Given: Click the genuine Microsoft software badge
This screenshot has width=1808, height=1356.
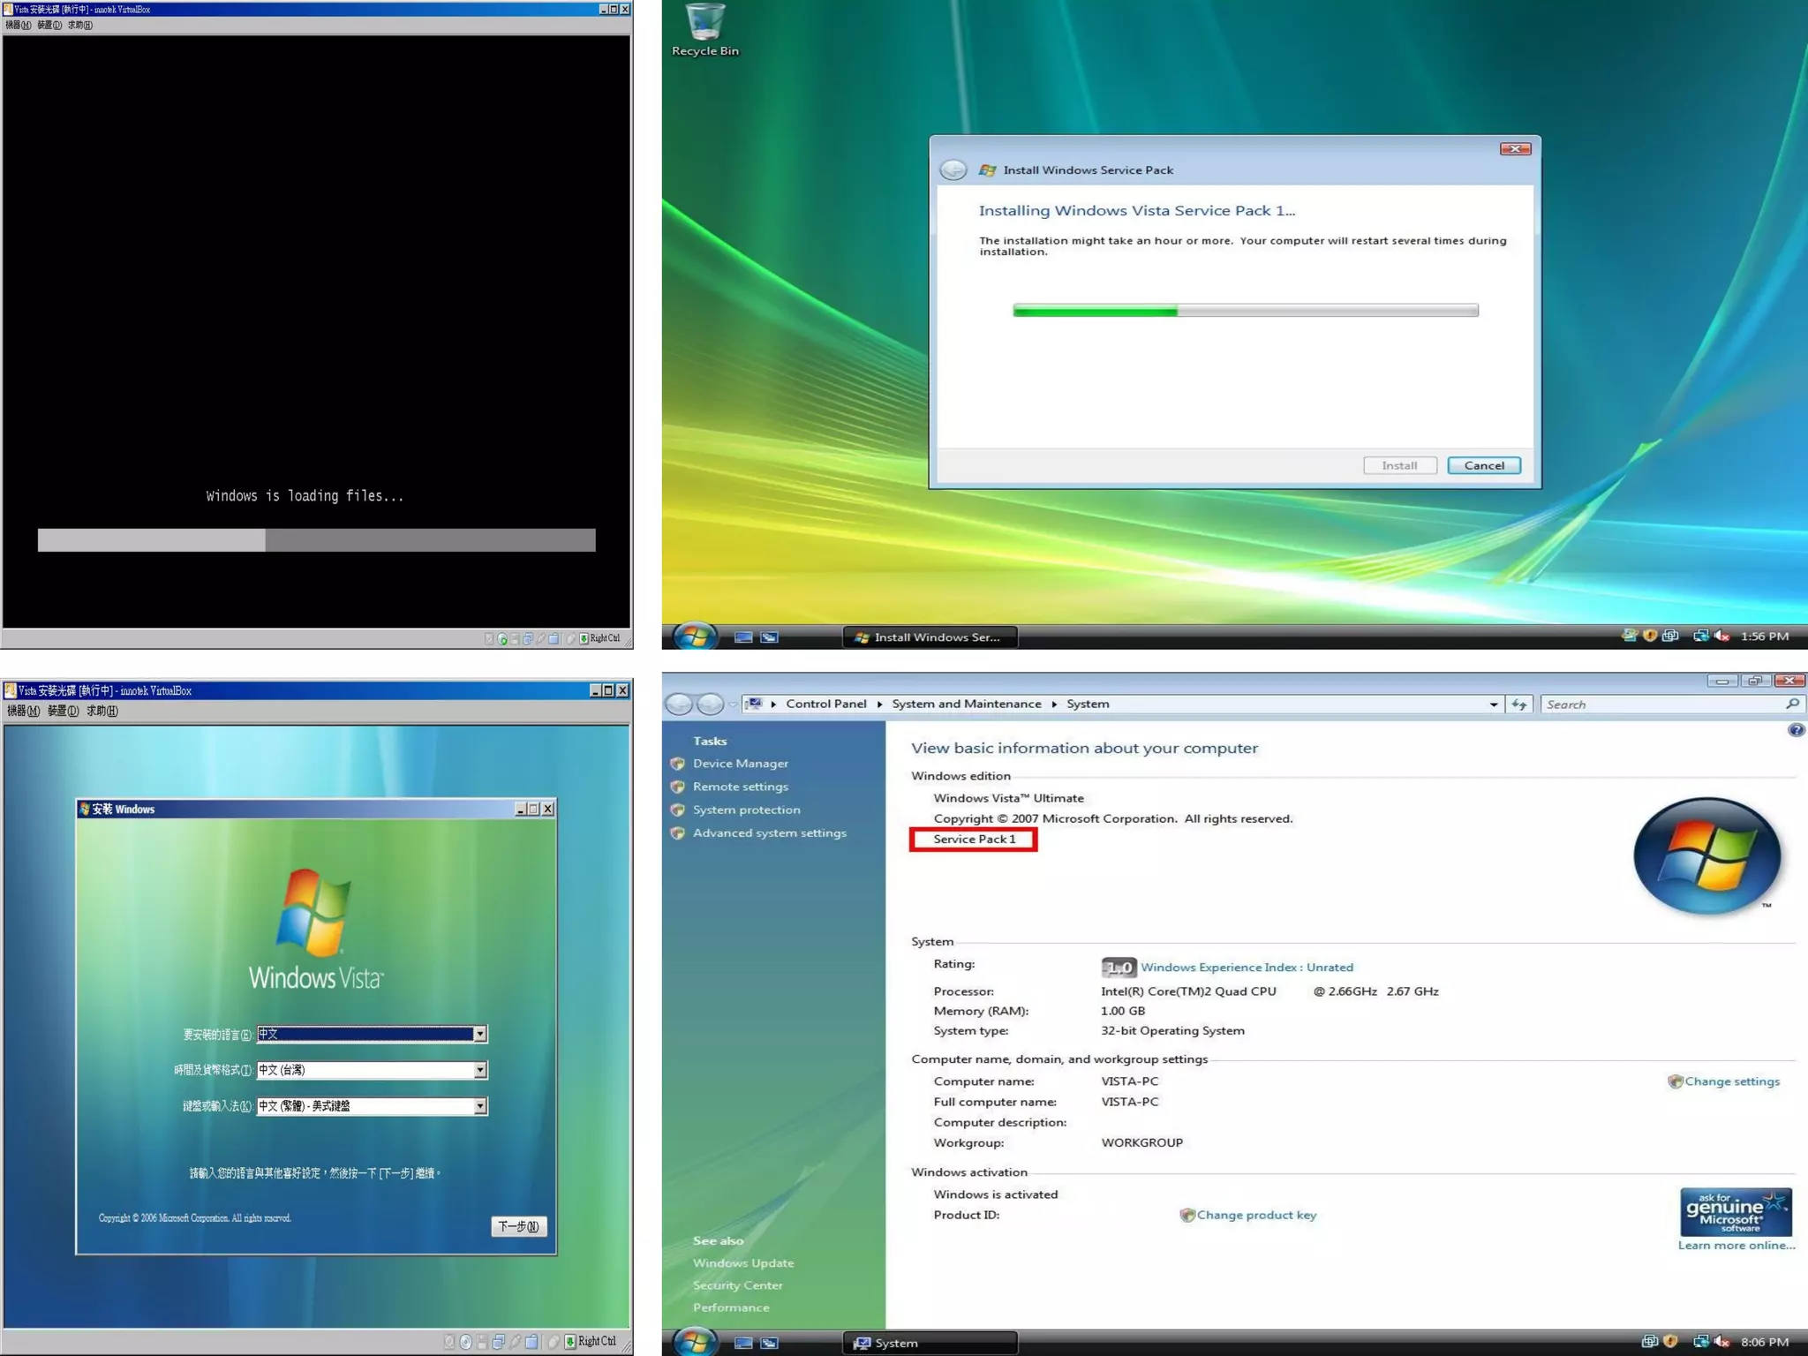Looking at the screenshot, I should point(1735,1212).
